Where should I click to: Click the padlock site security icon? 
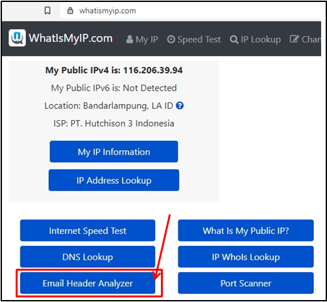(70, 10)
